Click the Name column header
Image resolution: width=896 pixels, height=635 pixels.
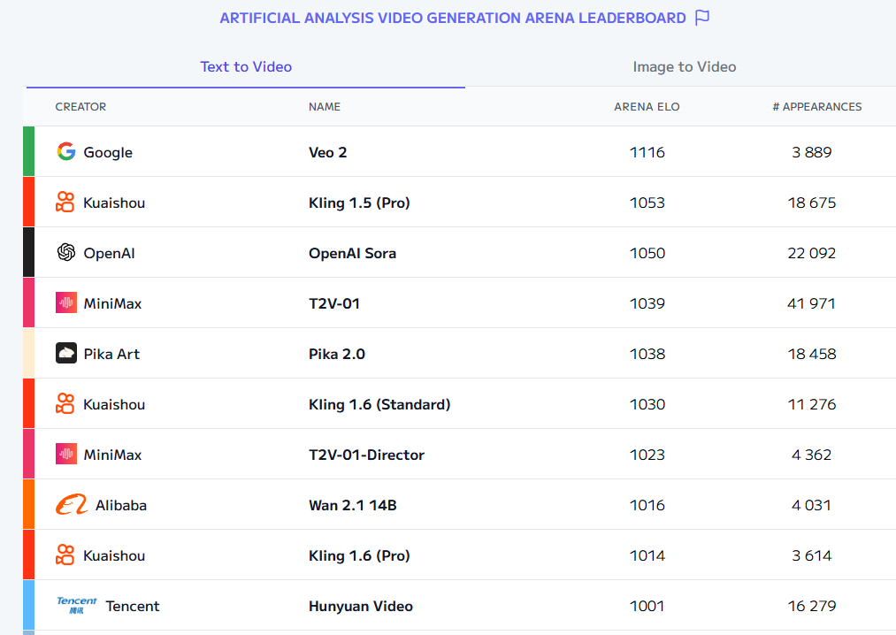325,107
